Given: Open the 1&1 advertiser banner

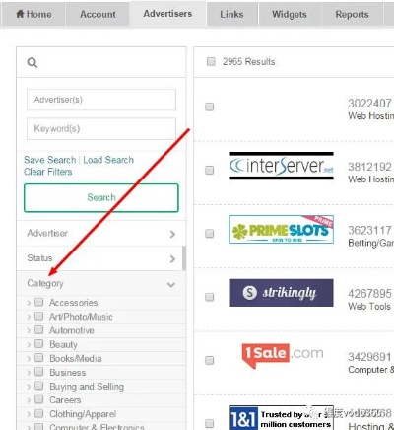Looking at the screenshot, I should point(281,418).
